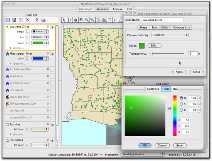Toggle visibility of Lousiana Cities layer
Image resolution: width=212 pixels, height=161 pixels.
52,27
